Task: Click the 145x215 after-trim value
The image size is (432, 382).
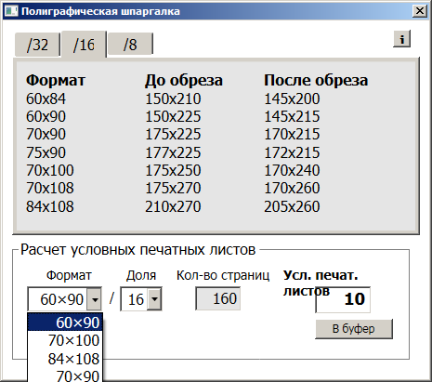Action: pyautogui.click(x=292, y=116)
